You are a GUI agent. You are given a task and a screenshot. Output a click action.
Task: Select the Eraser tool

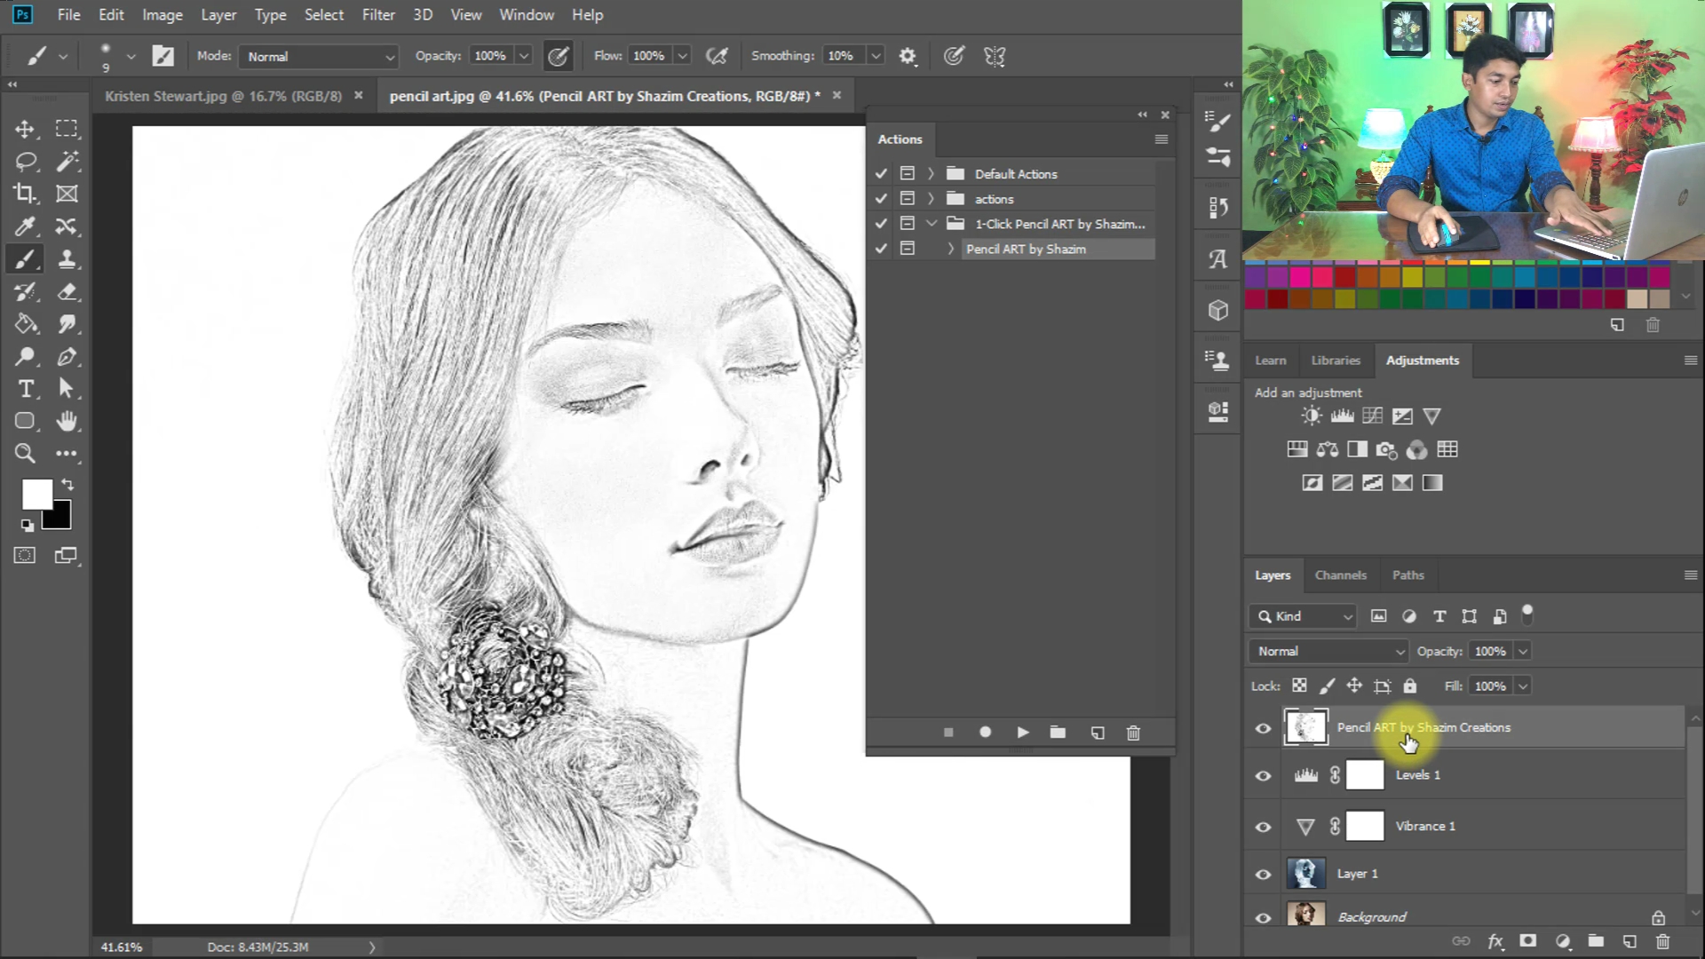tap(67, 292)
